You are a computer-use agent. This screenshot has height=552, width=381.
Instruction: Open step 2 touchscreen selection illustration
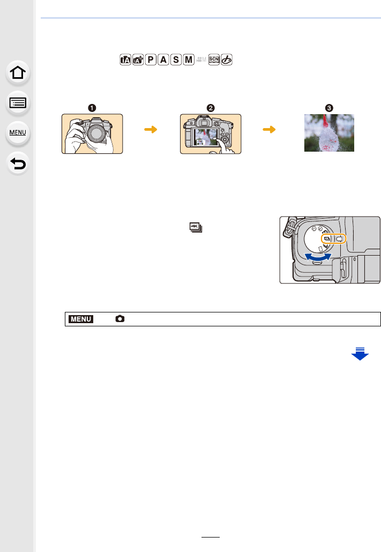(211, 134)
